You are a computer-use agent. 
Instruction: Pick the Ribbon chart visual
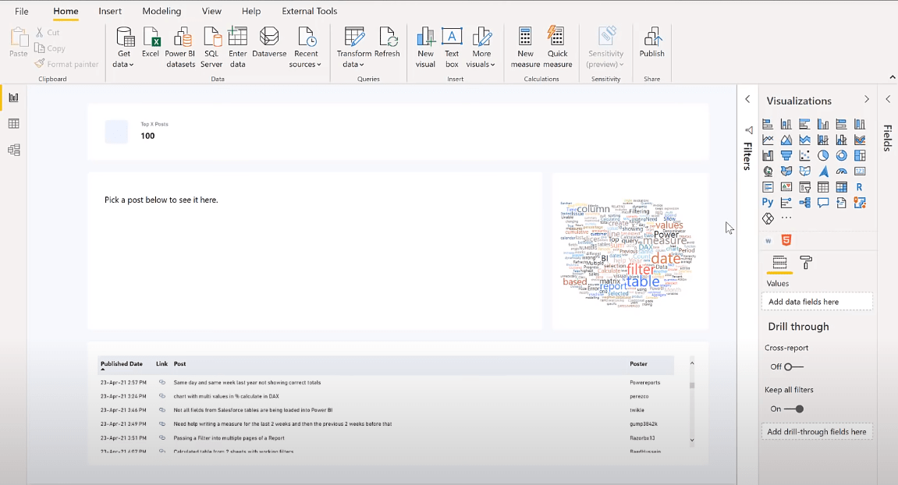(860, 140)
